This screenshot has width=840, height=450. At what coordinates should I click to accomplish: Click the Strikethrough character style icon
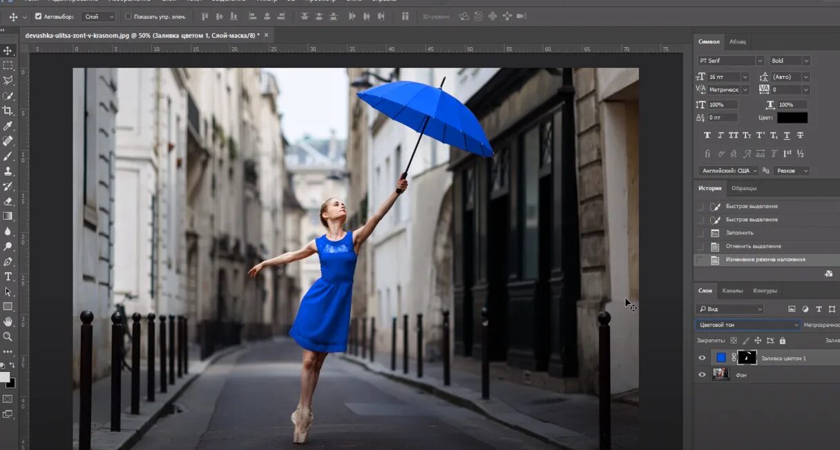pos(800,135)
